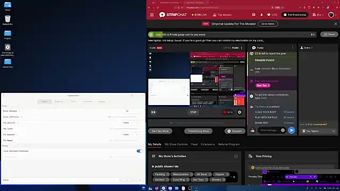Open Top Models link
340x191 pixels.
[x=222, y=15]
